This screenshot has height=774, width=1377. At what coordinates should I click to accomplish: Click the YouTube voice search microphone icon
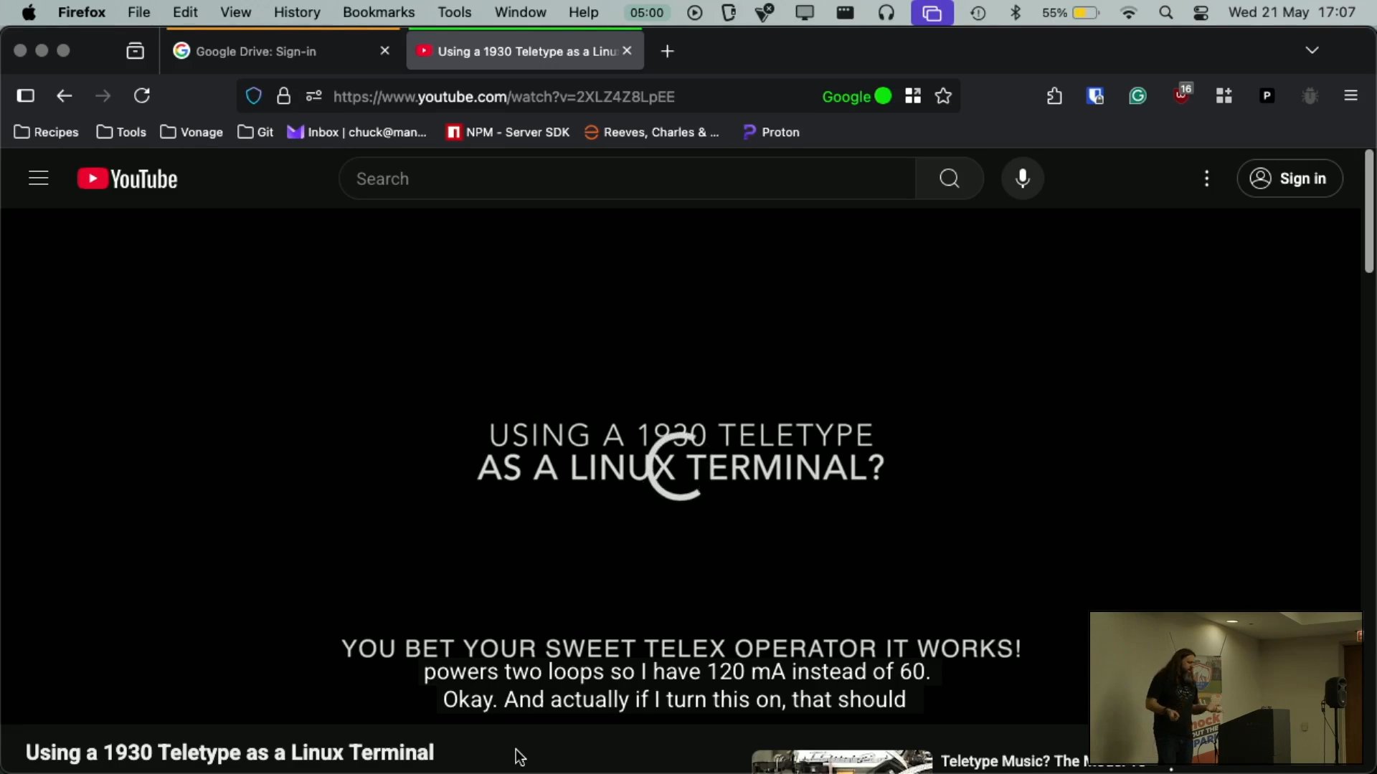(x=1023, y=178)
